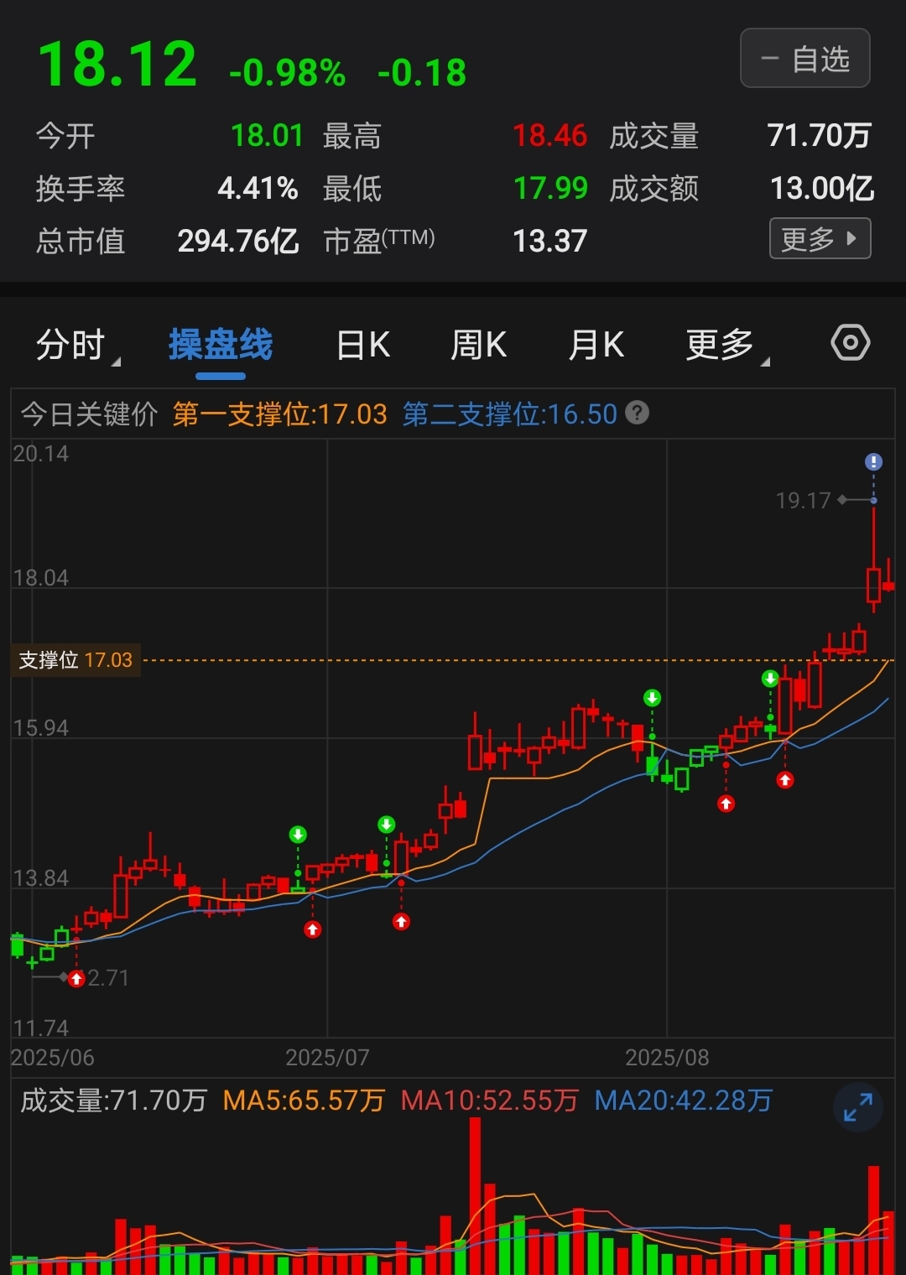Image resolution: width=906 pixels, height=1275 pixels.
Task: Open 更多 stock details button
Action: click(x=820, y=239)
